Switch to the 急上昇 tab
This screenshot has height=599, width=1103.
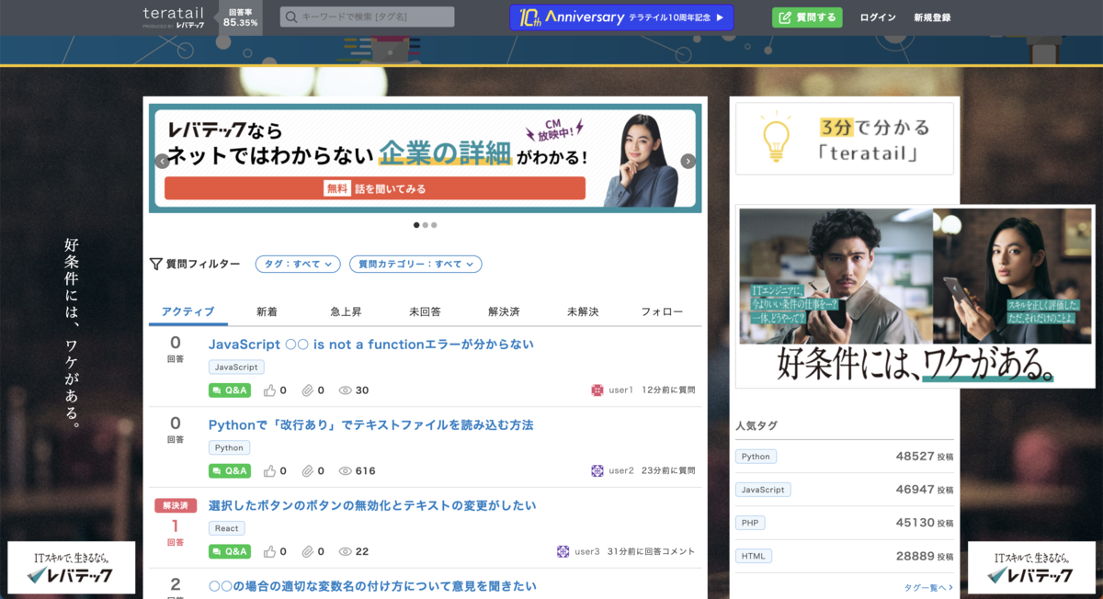tap(347, 312)
